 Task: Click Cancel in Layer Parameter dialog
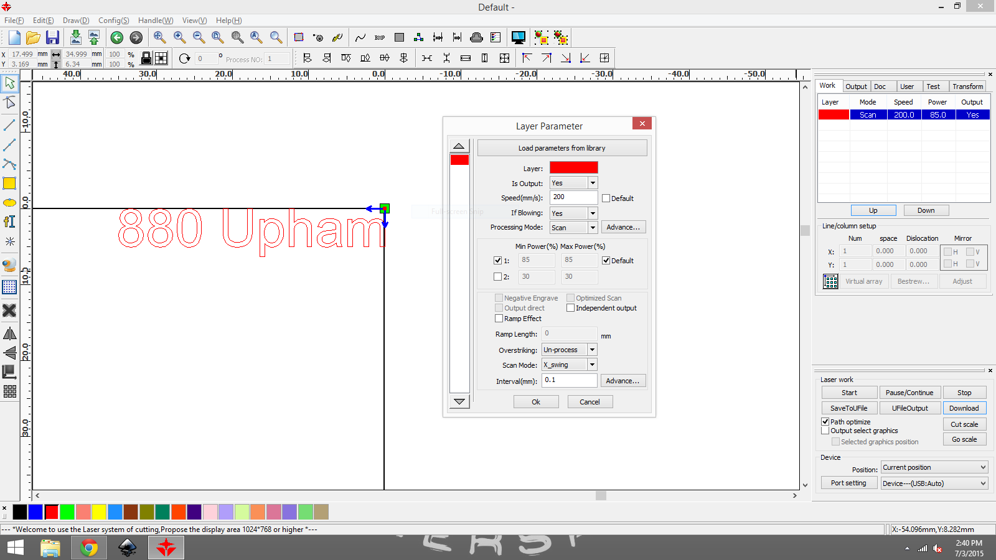click(x=590, y=402)
